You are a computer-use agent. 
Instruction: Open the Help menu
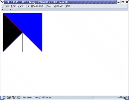(67, 6)
